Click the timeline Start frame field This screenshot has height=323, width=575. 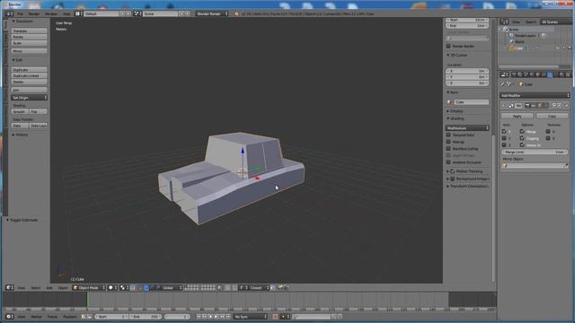point(111,317)
